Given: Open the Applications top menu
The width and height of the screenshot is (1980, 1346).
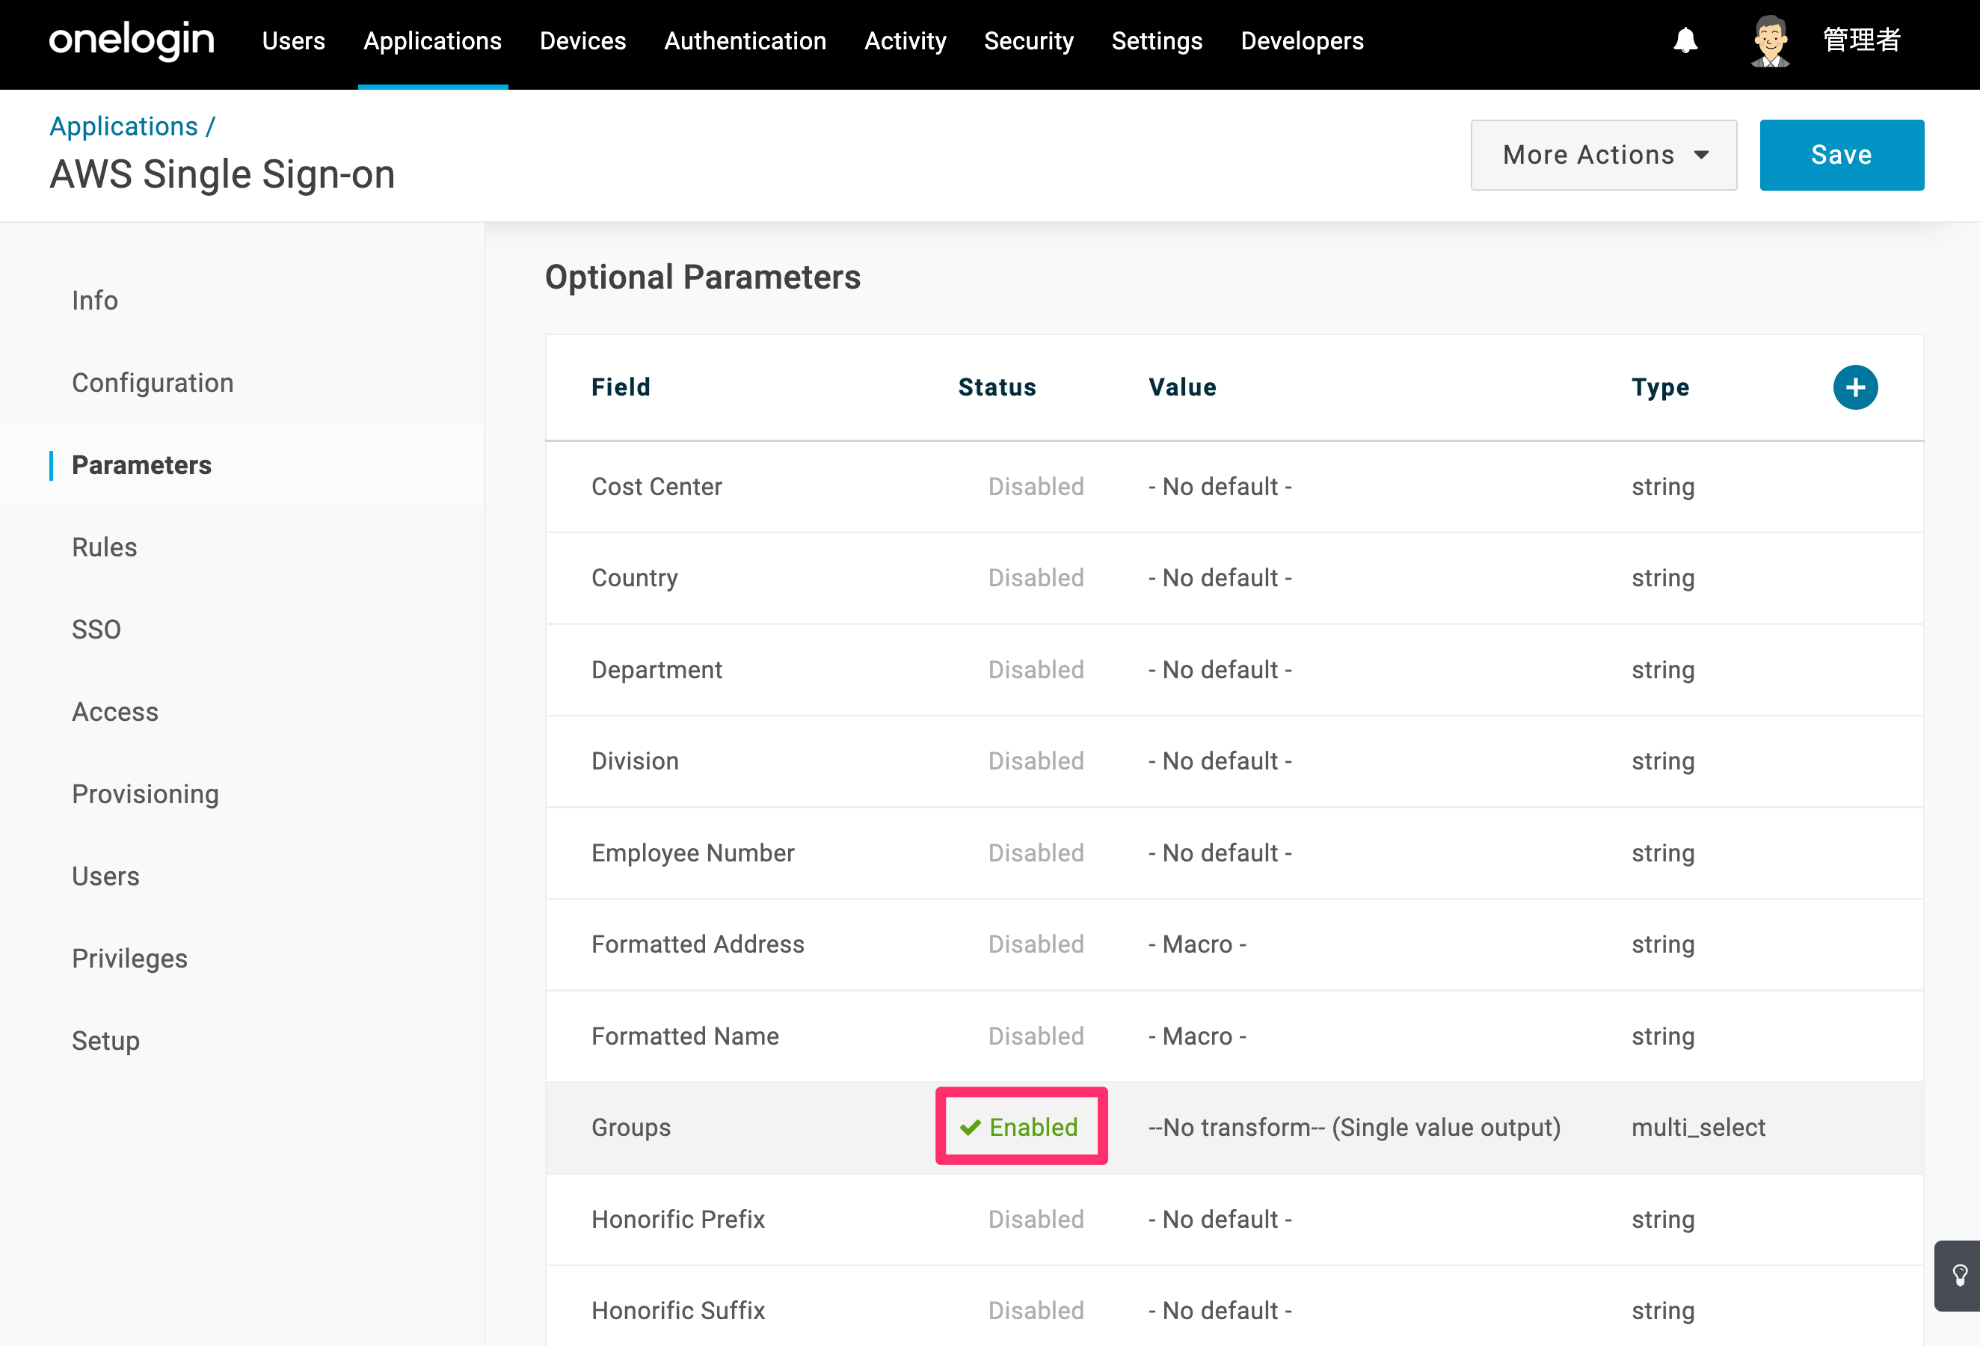Looking at the screenshot, I should point(433,41).
